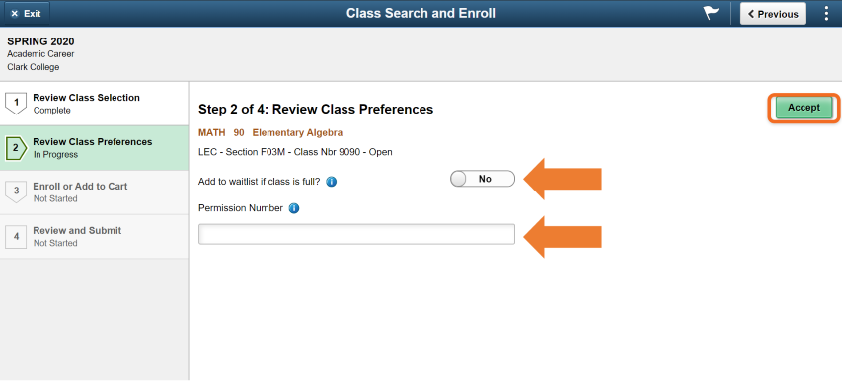842x381 pixels.
Task: Click the Permission Number info icon
Action: (294, 208)
